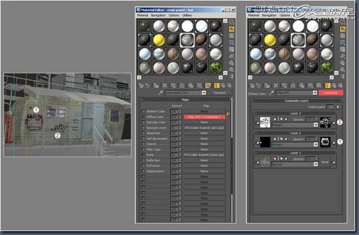Open Select by Material in left editor side toolbar
This screenshot has height=235, width=359.
(x=232, y=69)
